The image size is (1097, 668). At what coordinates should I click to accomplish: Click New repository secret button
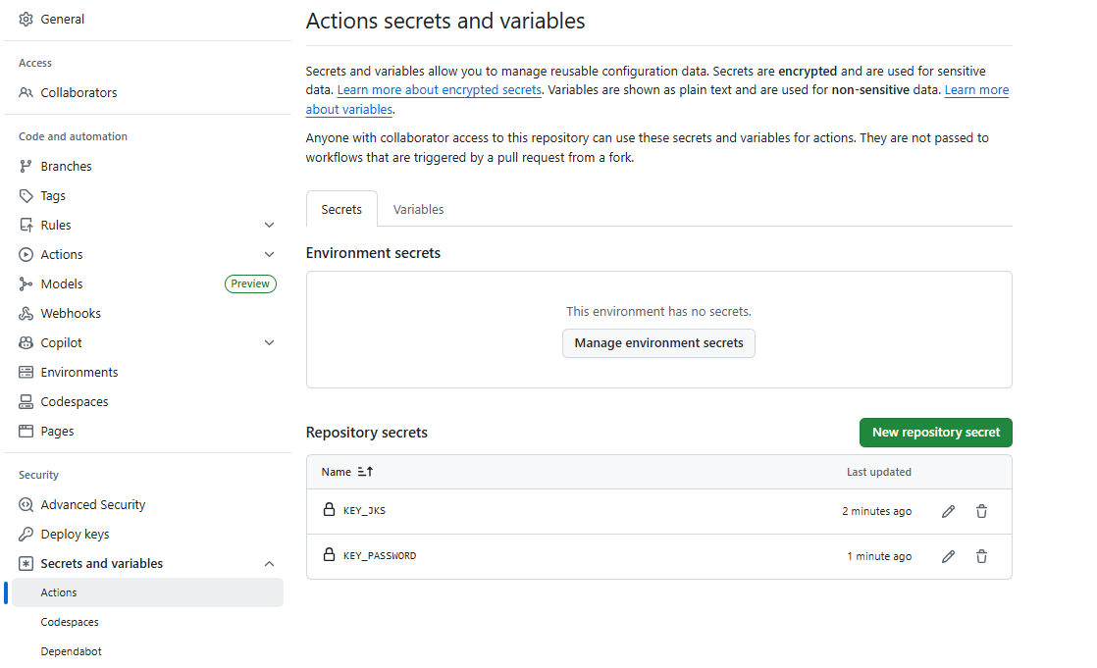(x=935, y=432)
